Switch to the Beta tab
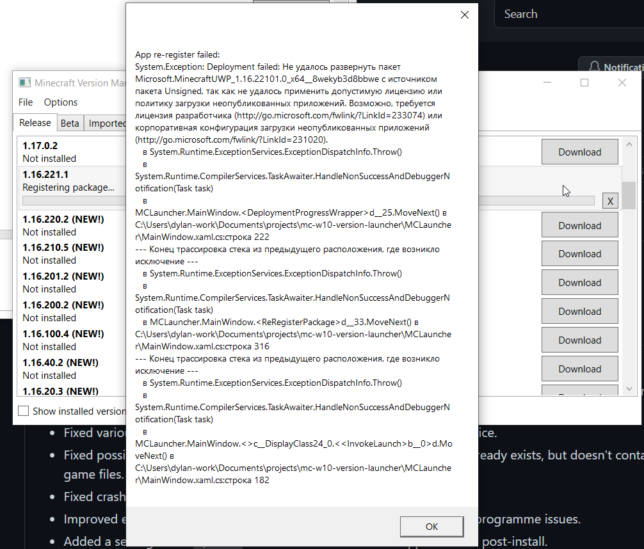Viewport: 644px width, 549px height. [70, 123]
